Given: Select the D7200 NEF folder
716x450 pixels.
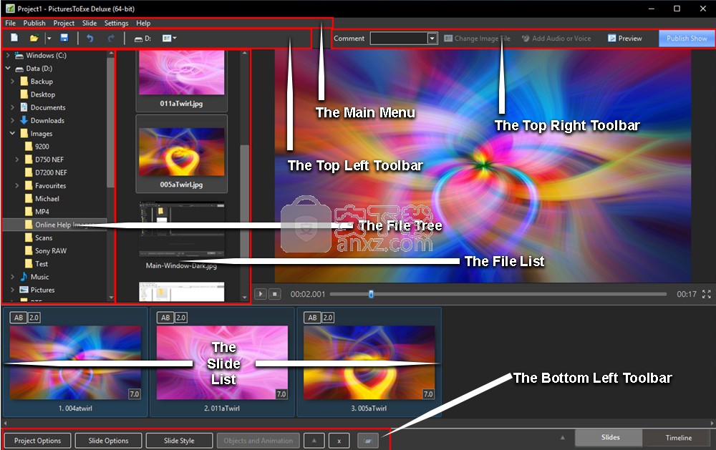Looking at the screenshot, I should click(x=46, y=172).
